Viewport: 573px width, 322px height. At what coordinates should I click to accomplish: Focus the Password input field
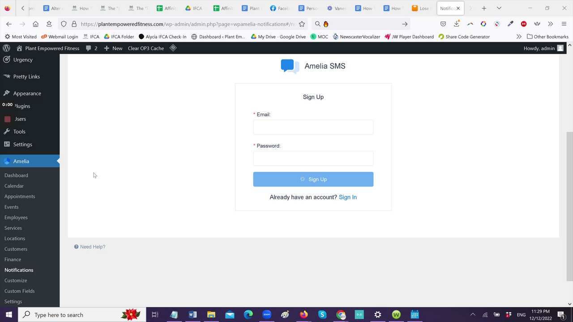[313, 158]
